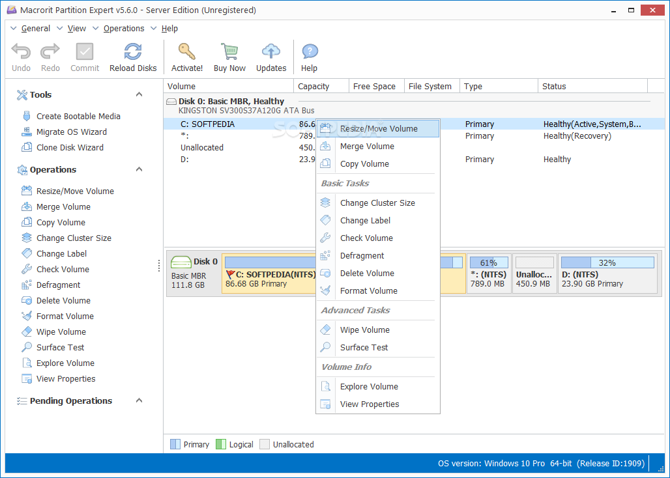Select Defragment in sidebar
670x478 pixels.
click(51, 285)
